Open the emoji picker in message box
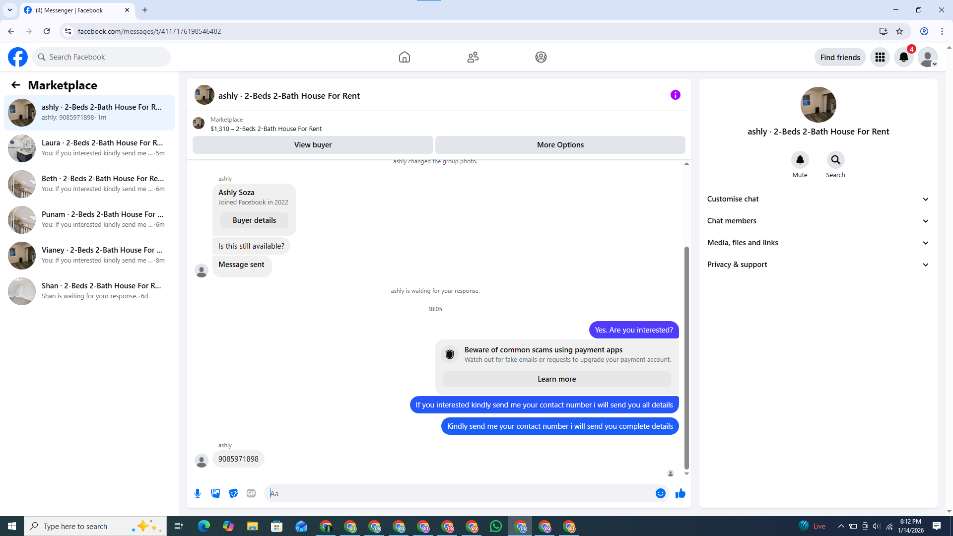Image resolution: width=953 pixels, height=536 pixels. coord(660,493)
